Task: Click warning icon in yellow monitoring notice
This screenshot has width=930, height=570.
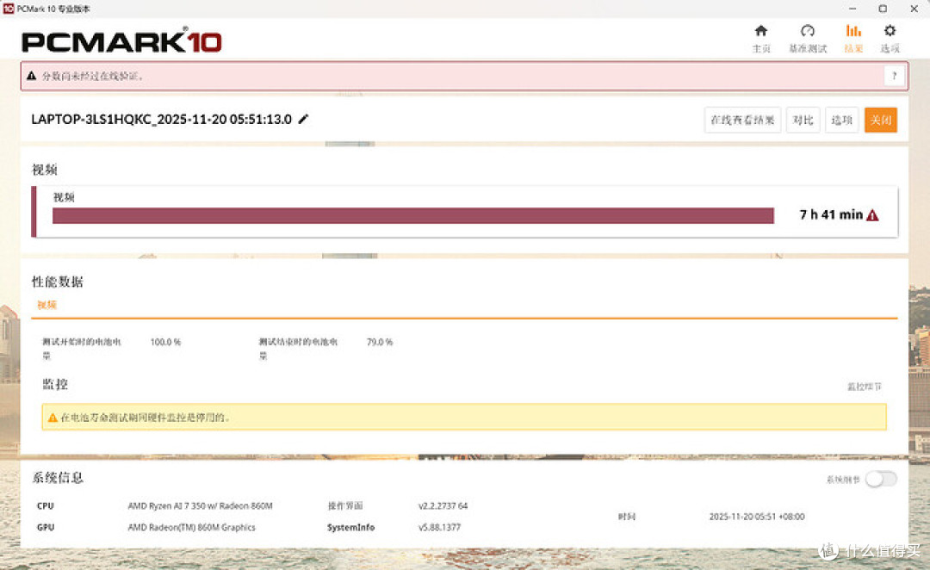Action: (x=53, y=418)
